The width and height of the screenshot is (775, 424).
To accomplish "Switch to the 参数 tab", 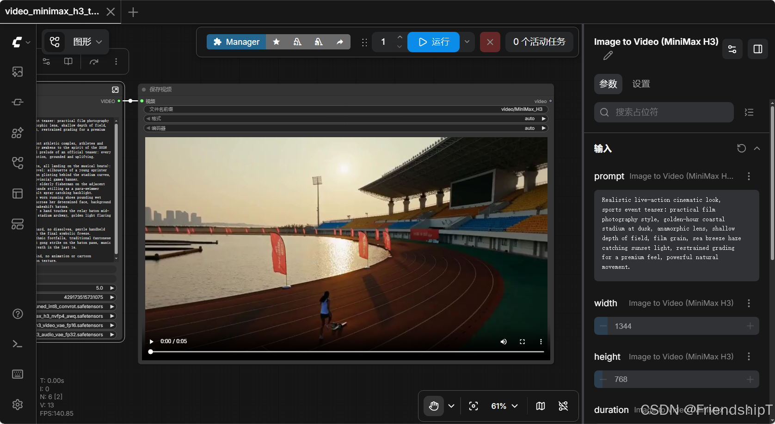I will [608, 84].
